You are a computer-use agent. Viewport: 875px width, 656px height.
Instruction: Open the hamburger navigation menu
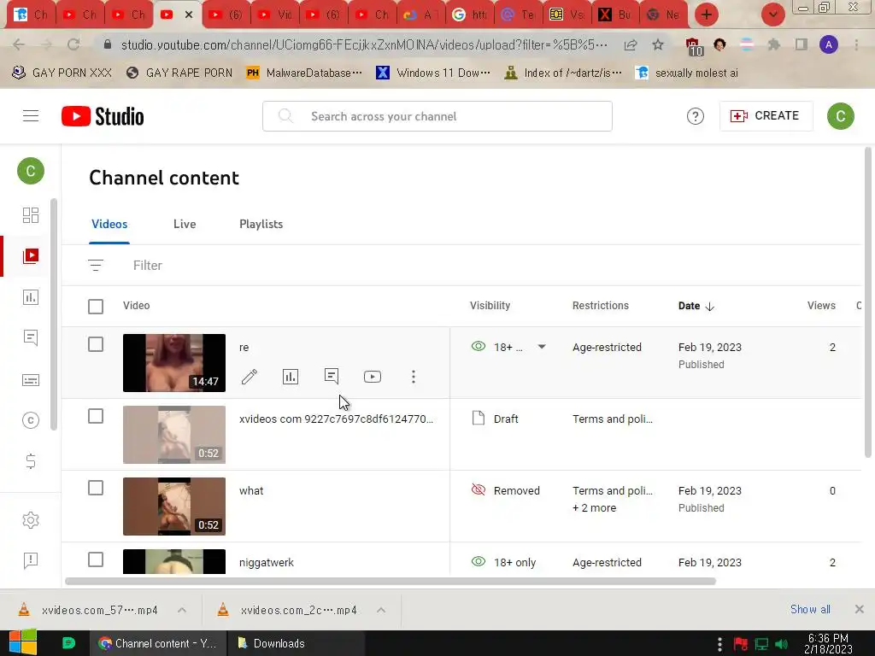[x=31, y=116]
